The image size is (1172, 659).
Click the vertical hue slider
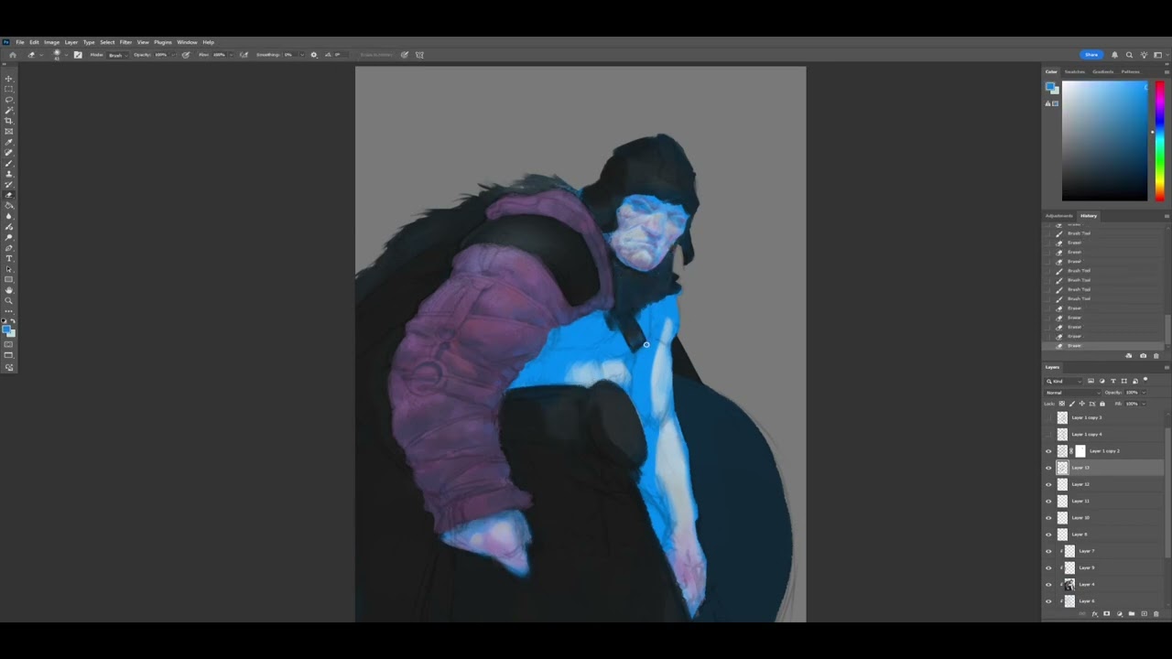1159,141
